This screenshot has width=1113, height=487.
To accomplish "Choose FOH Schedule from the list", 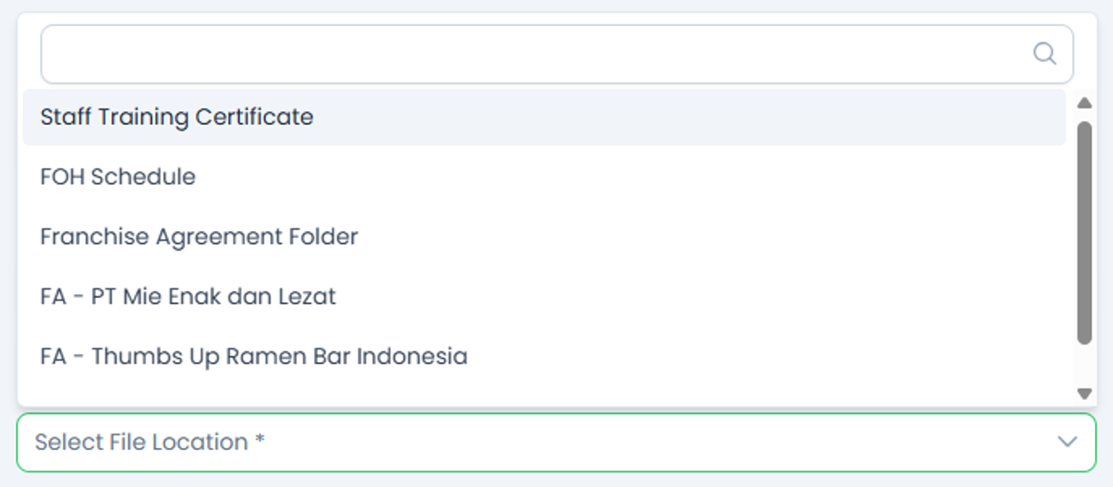I will point(118,177).
